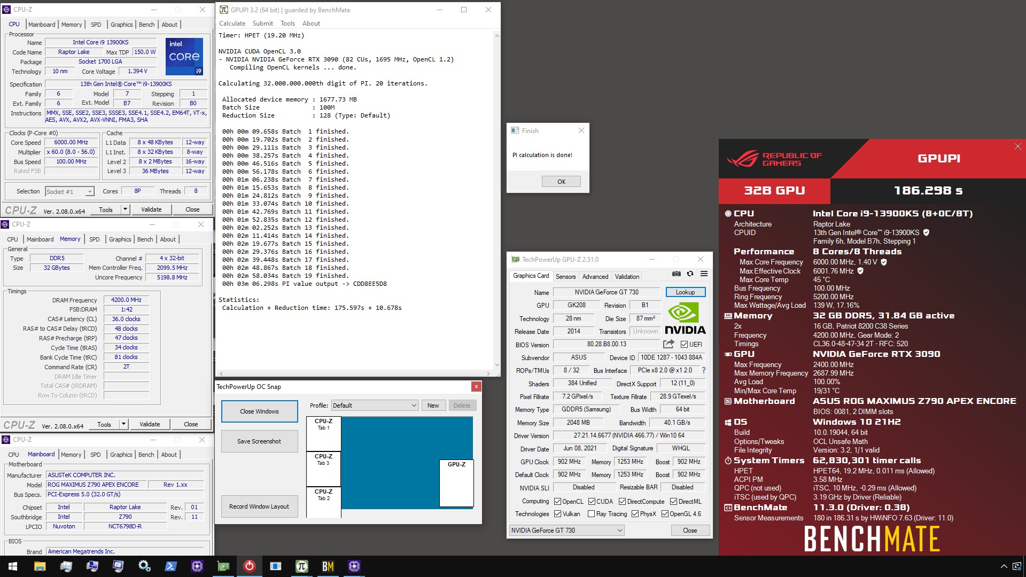The height and width of the screenshot is (577, 1026).
Task: Open the Submit menu in GPUPI
Action: (x=262, y=24)
